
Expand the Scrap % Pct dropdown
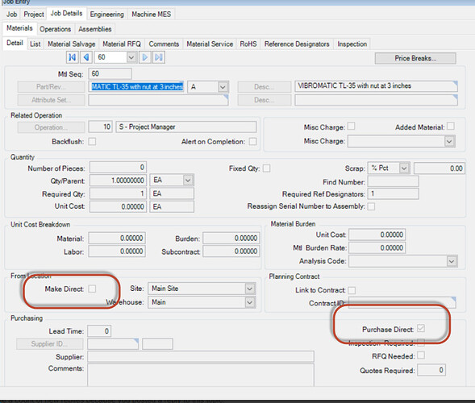404,168
